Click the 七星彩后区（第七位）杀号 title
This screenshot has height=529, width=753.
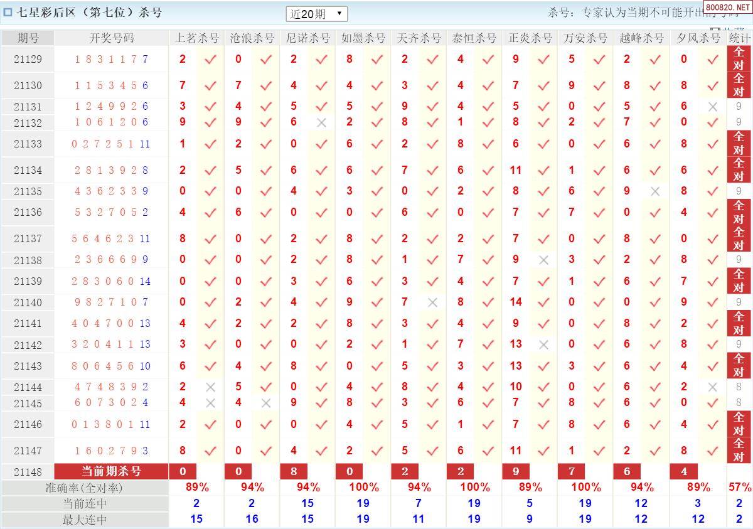click(x=89, y=13)
